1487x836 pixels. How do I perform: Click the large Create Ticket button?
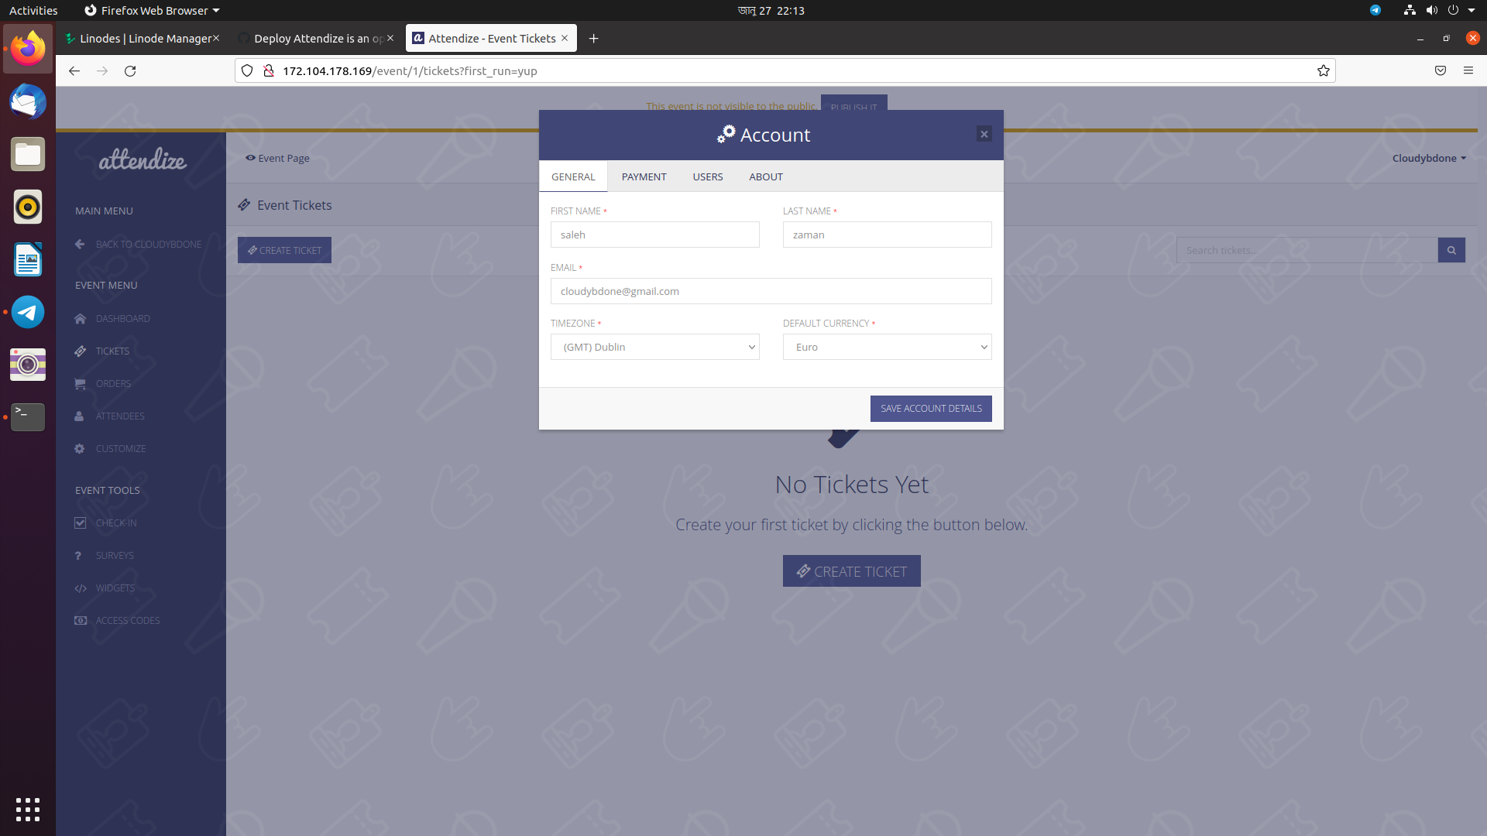tap(851, 571)
